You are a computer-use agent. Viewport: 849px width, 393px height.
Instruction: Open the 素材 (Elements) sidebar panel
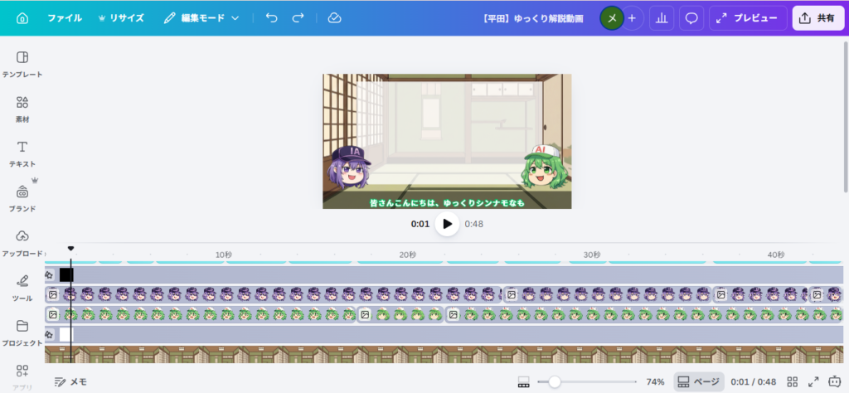22,109
